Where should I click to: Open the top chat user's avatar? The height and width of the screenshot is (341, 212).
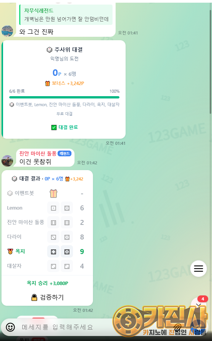point(7,31)
